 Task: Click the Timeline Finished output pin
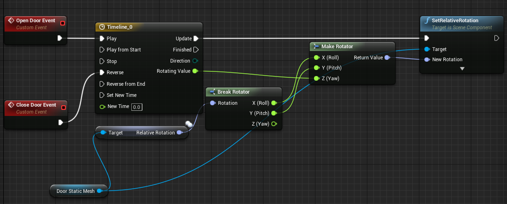pyautogui.click(x=196, y=50)
